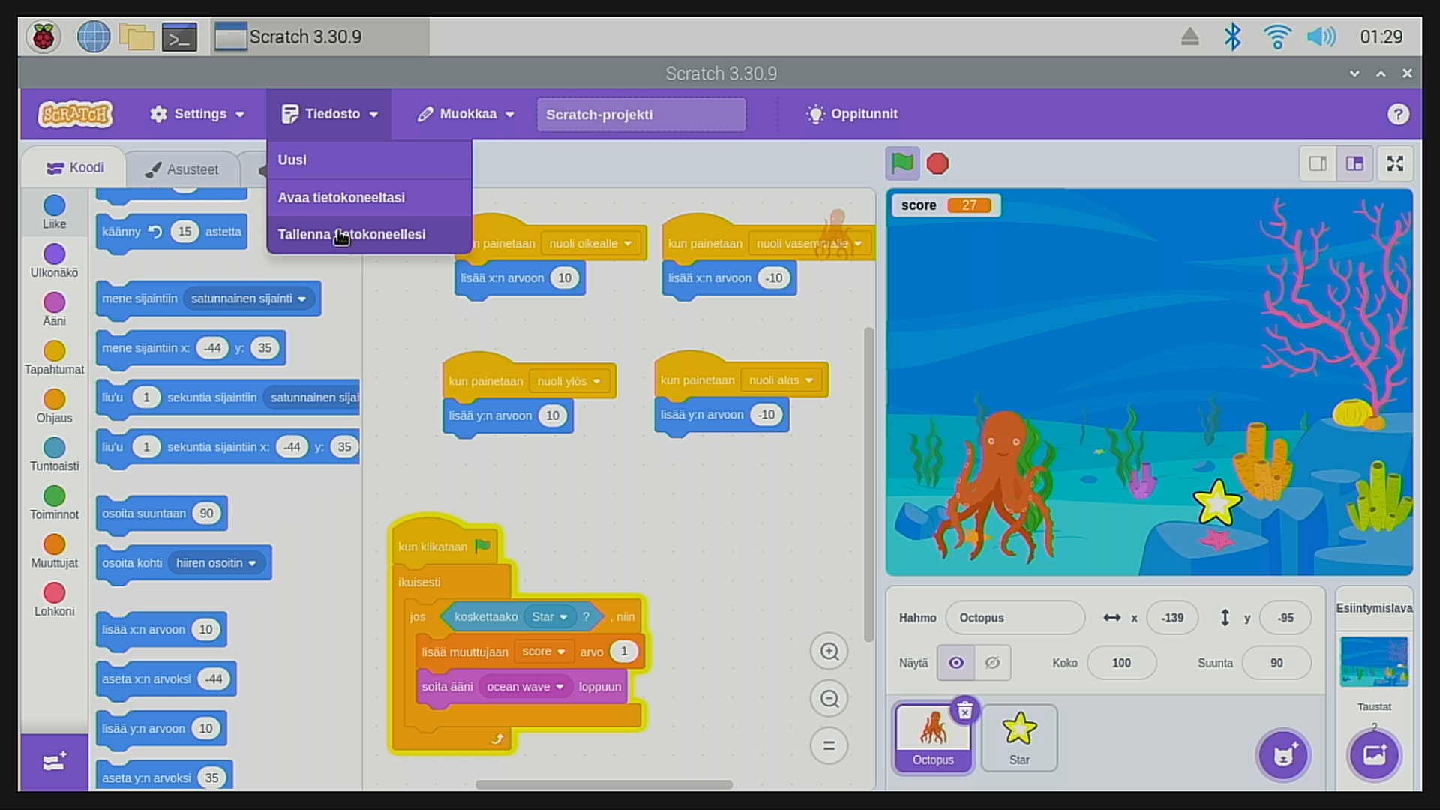Open the nuoli alas key dropdown
The height and width of the screenshot is (810, 1440).
click(781, 380)
